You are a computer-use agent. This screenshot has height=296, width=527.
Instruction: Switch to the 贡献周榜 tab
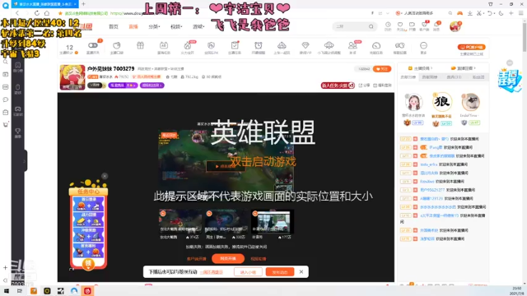[430, 77]
